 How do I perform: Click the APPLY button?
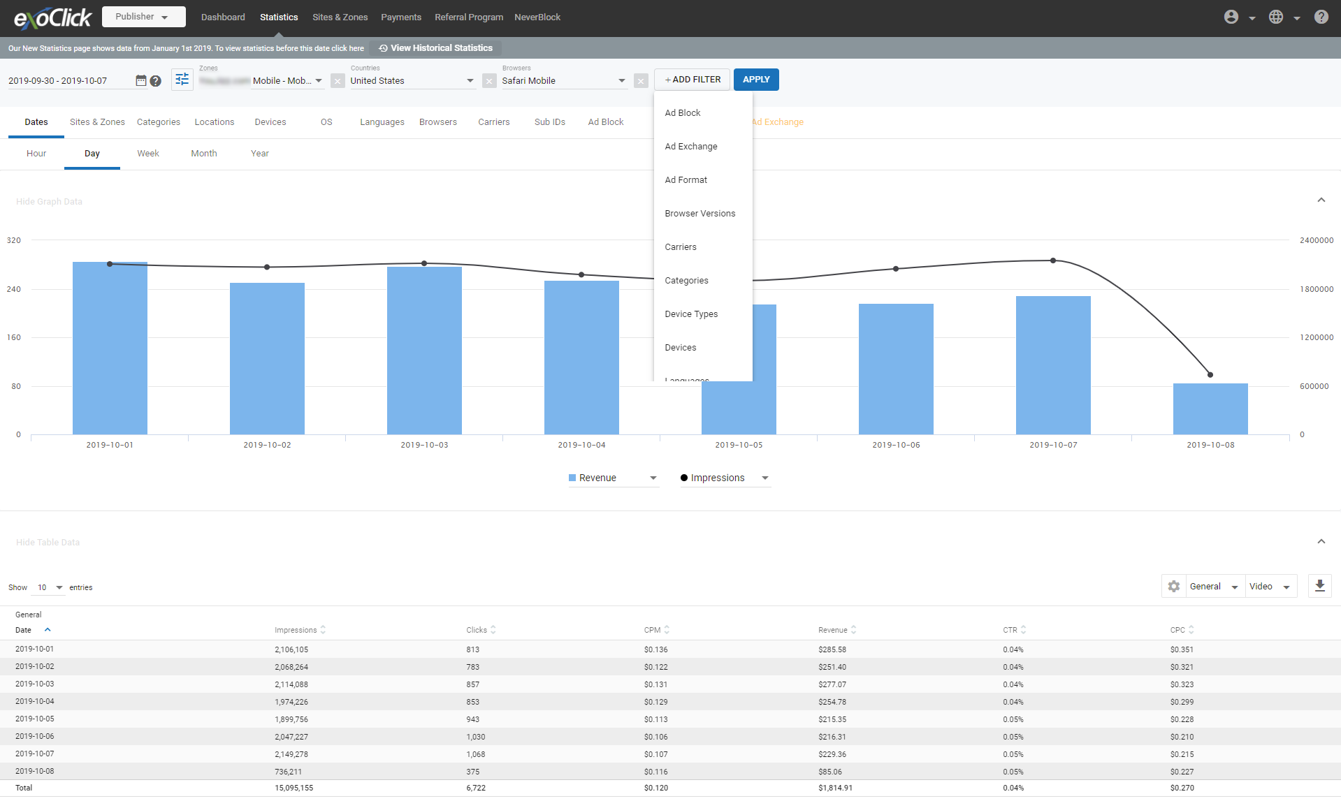[755, 80]
